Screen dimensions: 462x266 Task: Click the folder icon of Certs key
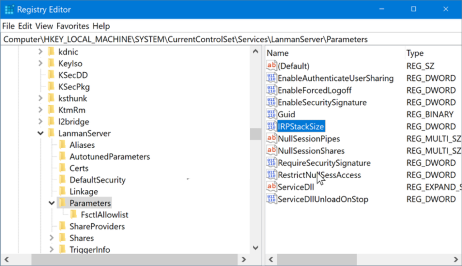[x=62, y=168]
